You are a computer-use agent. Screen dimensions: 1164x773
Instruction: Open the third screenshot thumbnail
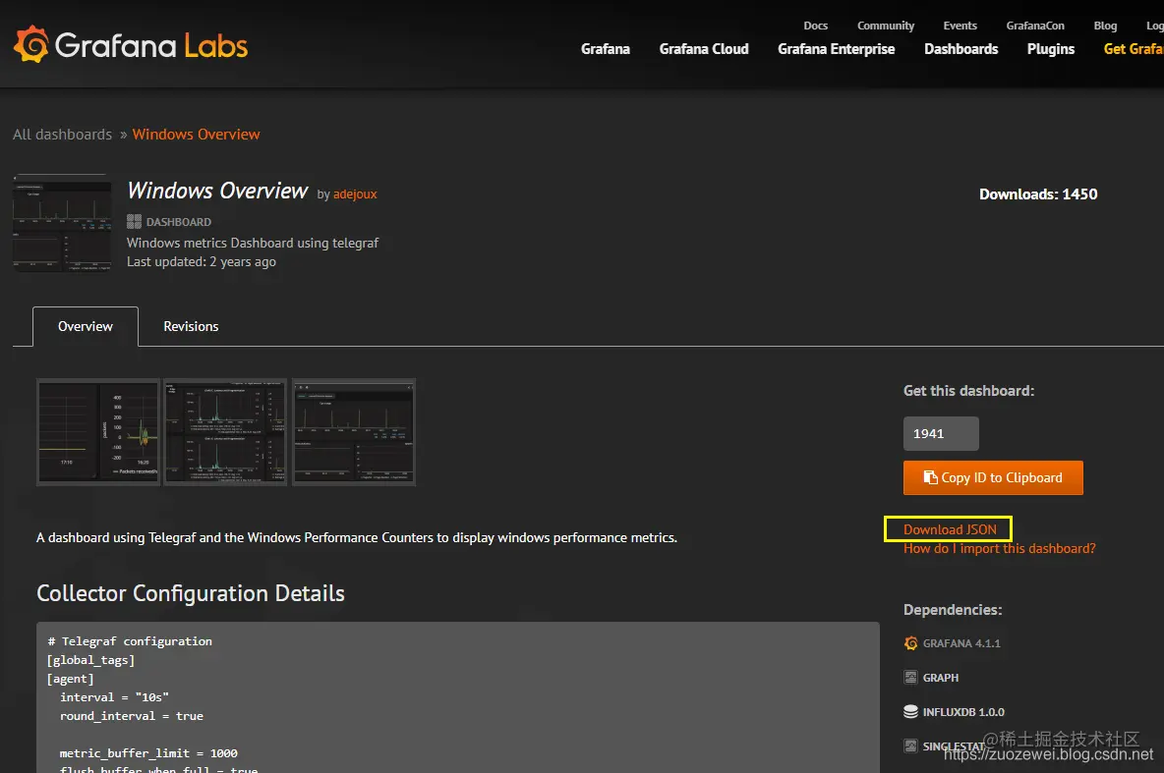354,432
